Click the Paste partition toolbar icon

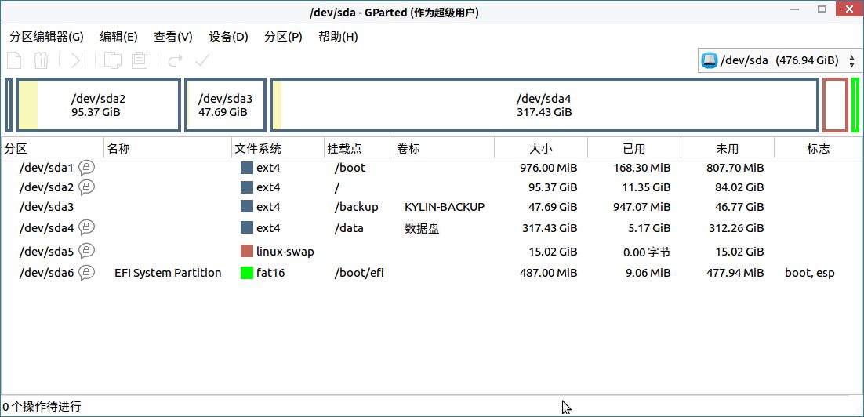pyautogui.click(x=140, y=60)
